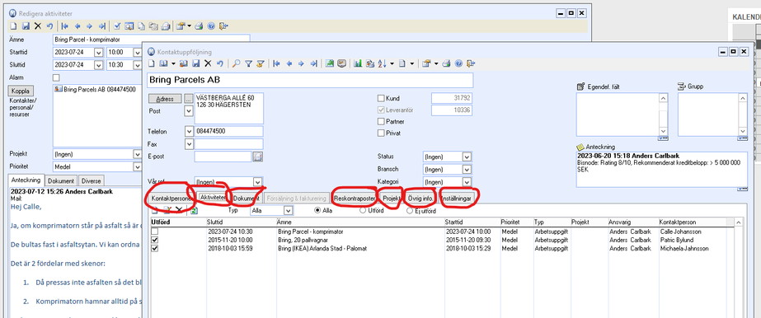
Task: Click the checkmark icon in Redigera aktiviteter toolbar
Action: [x=117, y=26]
